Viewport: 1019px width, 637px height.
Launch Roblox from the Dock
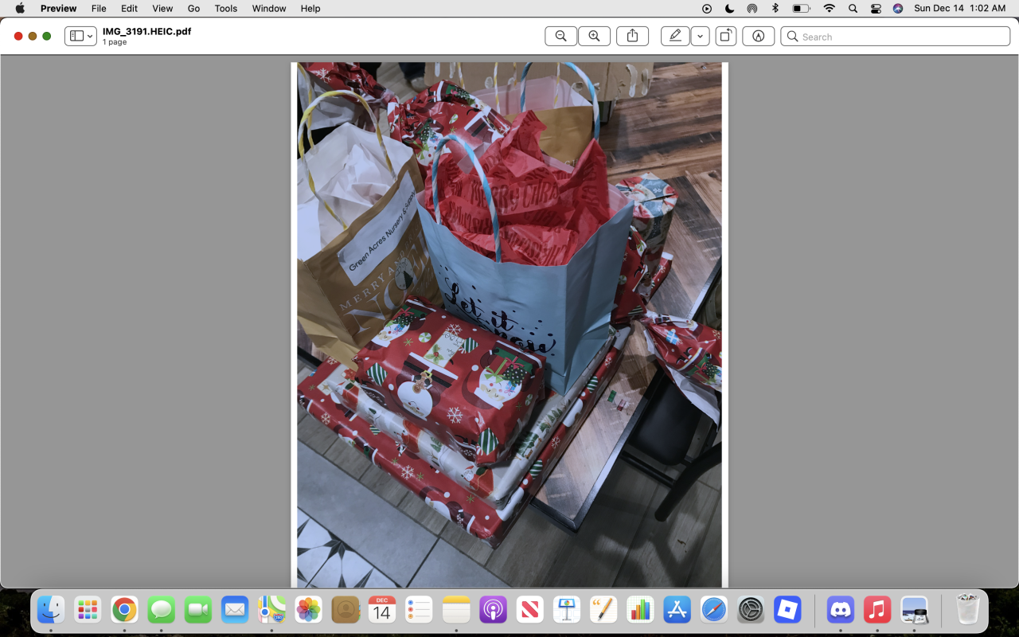pyautogui.click(x=787, y=611)
